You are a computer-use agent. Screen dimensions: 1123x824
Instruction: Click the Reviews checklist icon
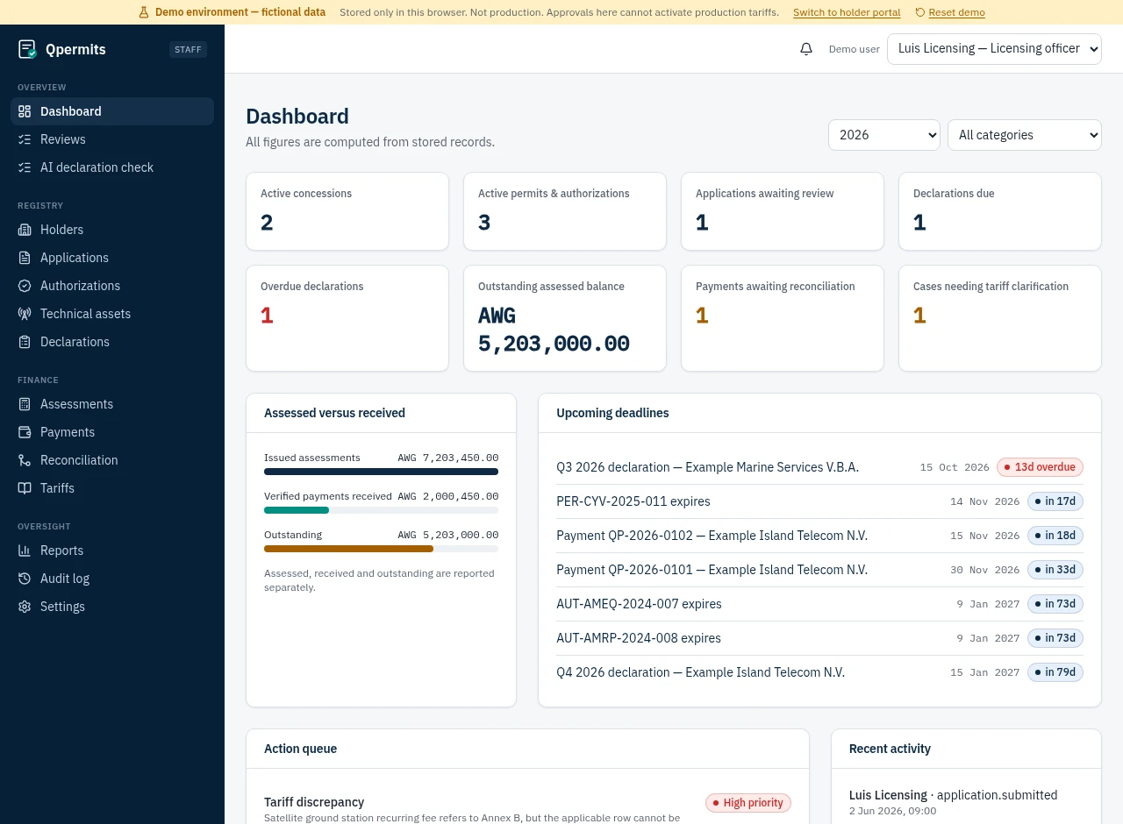coord(25,139)
